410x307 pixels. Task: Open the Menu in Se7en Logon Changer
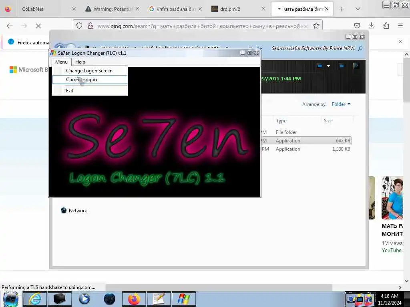(61, 62)
